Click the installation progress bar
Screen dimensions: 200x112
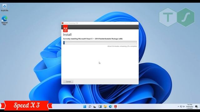pyautogui.click(x=100, y=43)
